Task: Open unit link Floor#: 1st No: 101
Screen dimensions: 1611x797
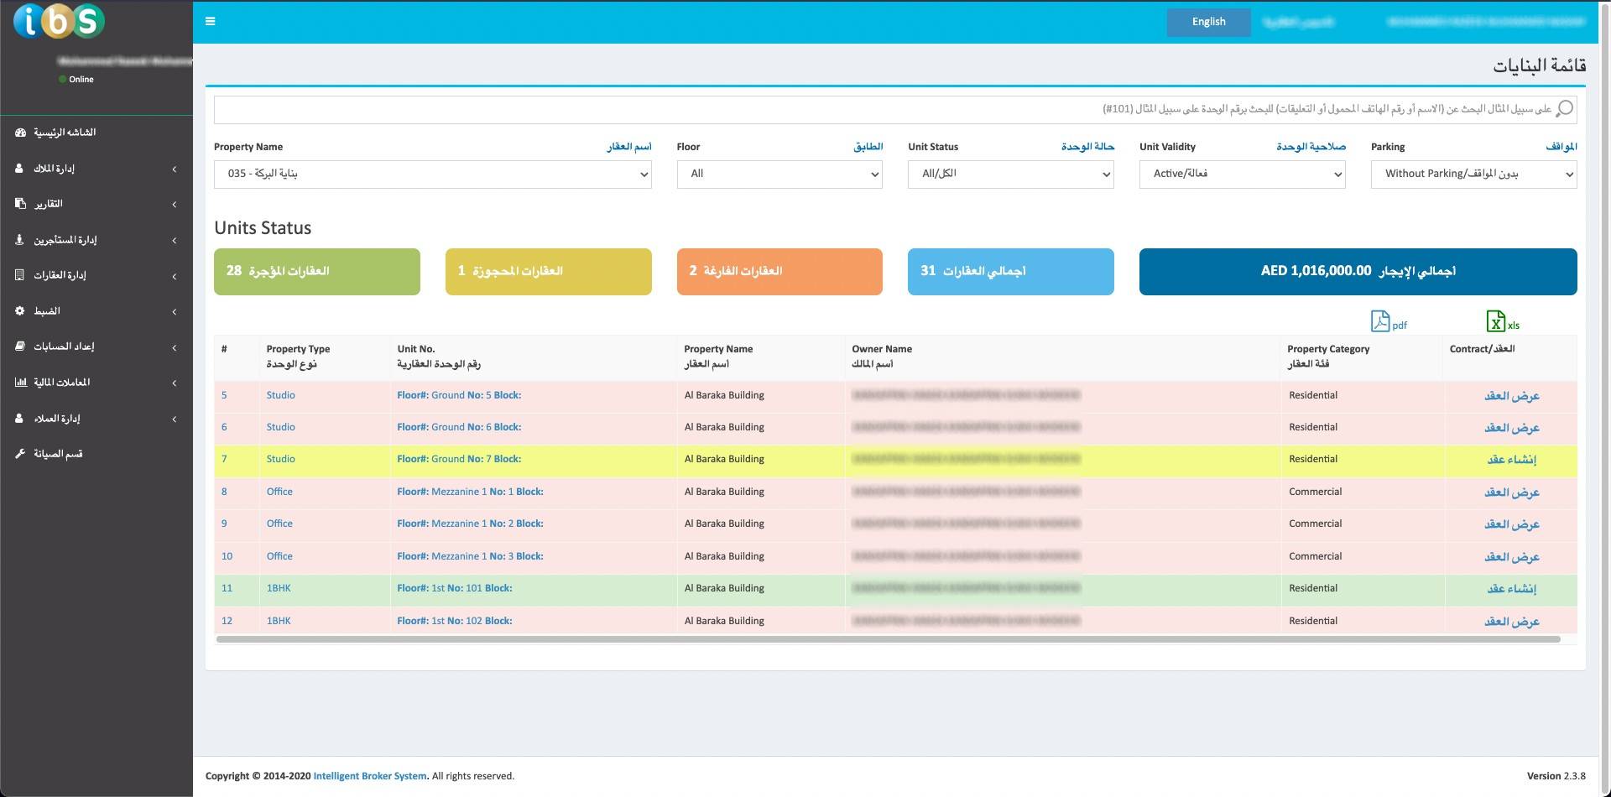Action: [454, 588]
